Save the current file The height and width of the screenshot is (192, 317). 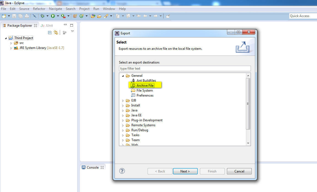tap(14, 16)
